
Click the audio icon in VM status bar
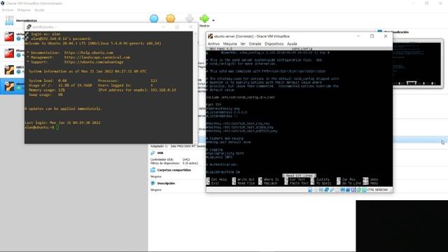321,190
